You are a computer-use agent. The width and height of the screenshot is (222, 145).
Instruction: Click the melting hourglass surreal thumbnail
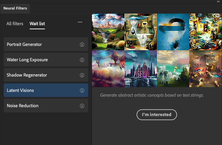click(141, 32)
